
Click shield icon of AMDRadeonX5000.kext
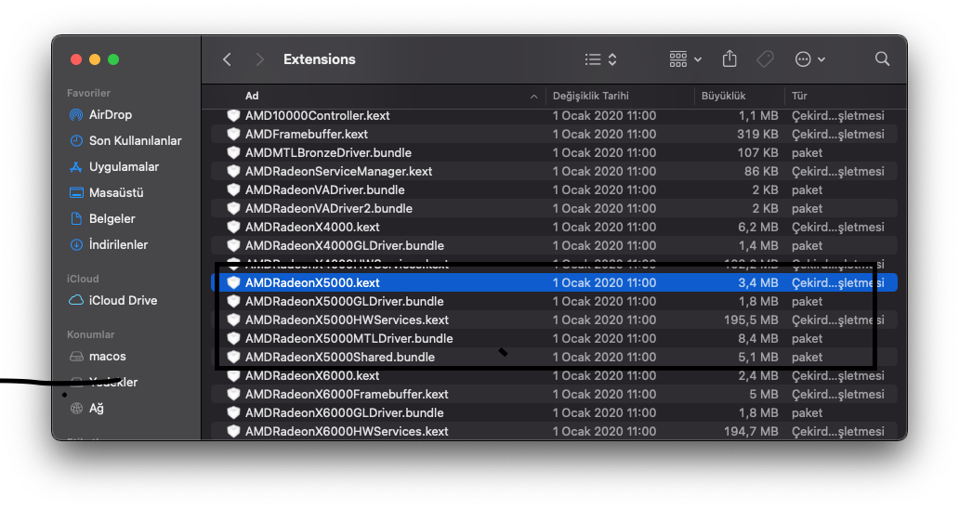pos(233,282)
